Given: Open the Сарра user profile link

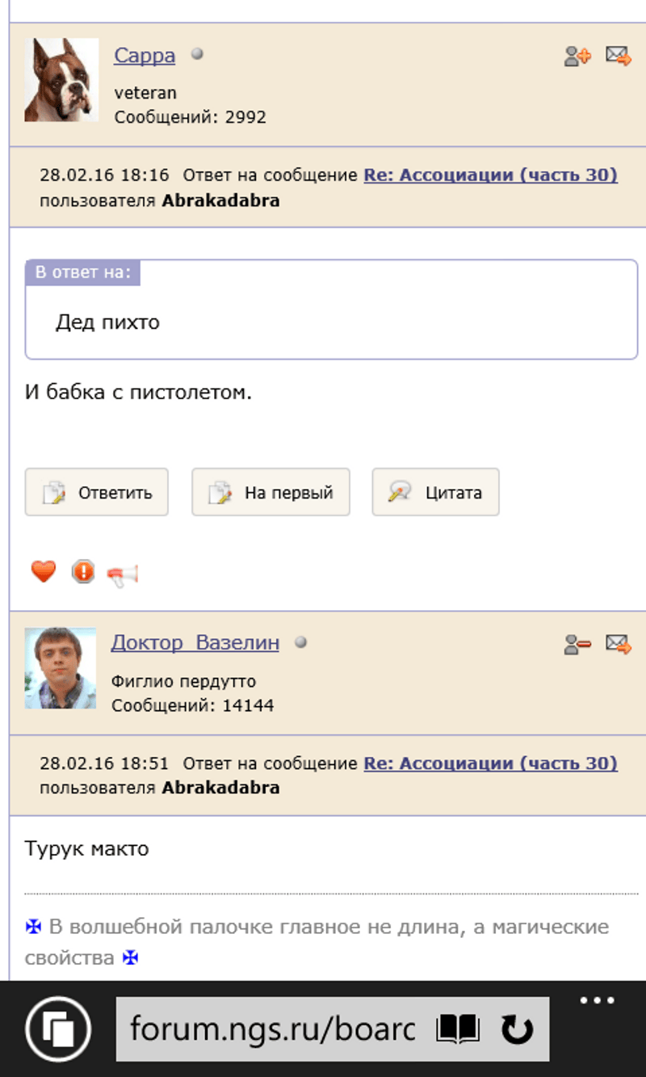Looking at the screenshot, I should pos(145,56).
